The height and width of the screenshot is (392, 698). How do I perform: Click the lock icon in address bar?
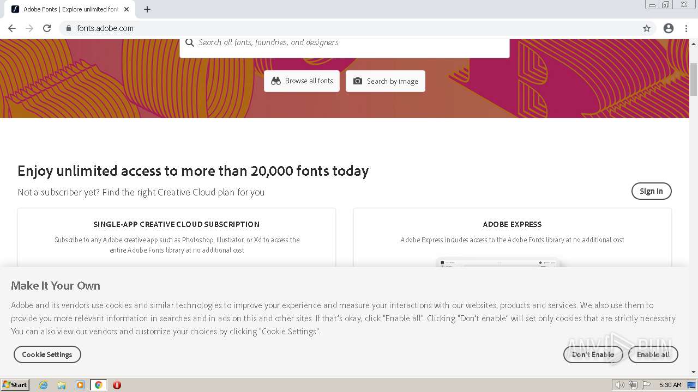pyautogui.click(x=68, y=28)
